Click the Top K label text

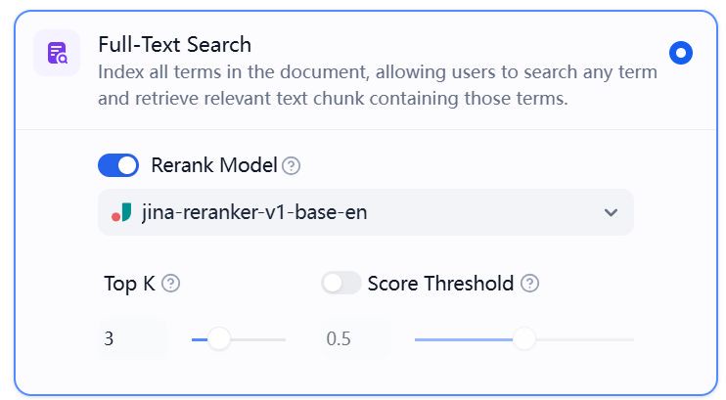pyautogui.click(x=129, y=284)
